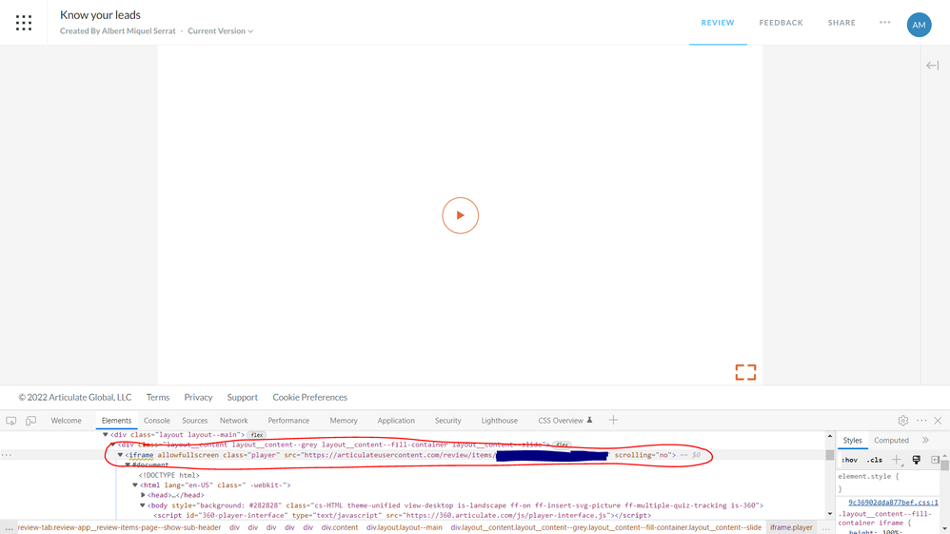Add a new DevTools tool with plus icon
This screenshot has height=534, width=950.
pos(613,420)
